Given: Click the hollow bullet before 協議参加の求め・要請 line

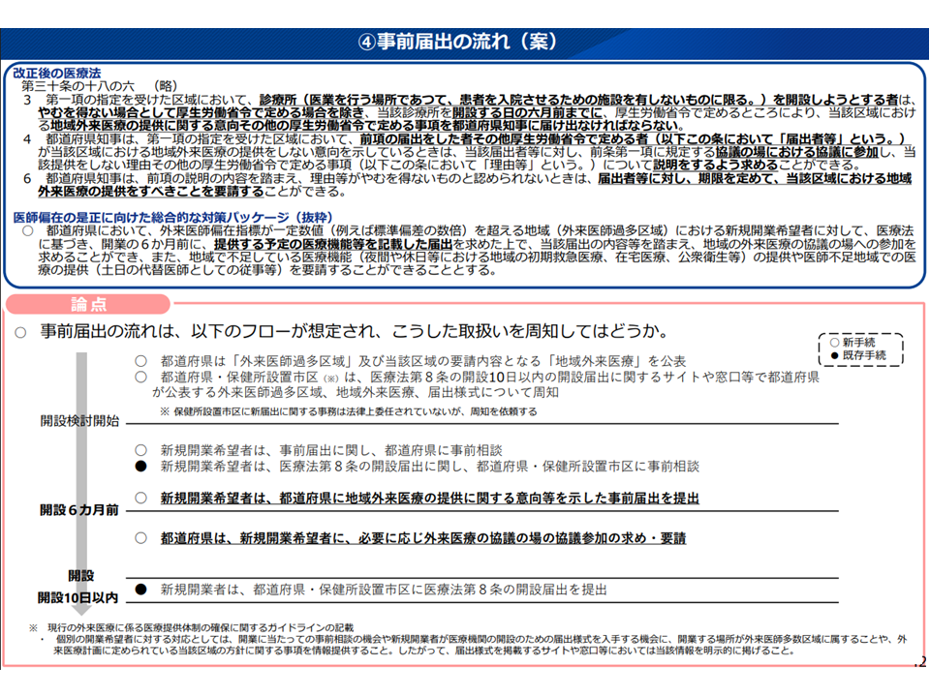Looking at the screenshot, I should pos(140,538).
